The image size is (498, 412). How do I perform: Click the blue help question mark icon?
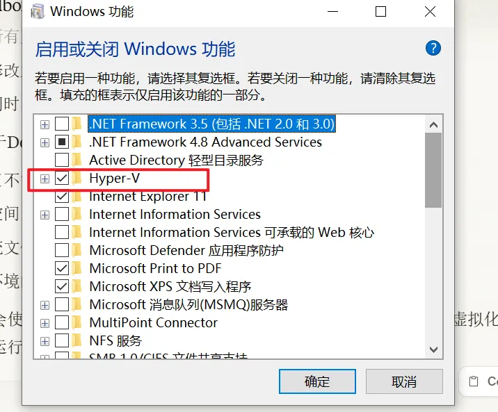(433, 48)
